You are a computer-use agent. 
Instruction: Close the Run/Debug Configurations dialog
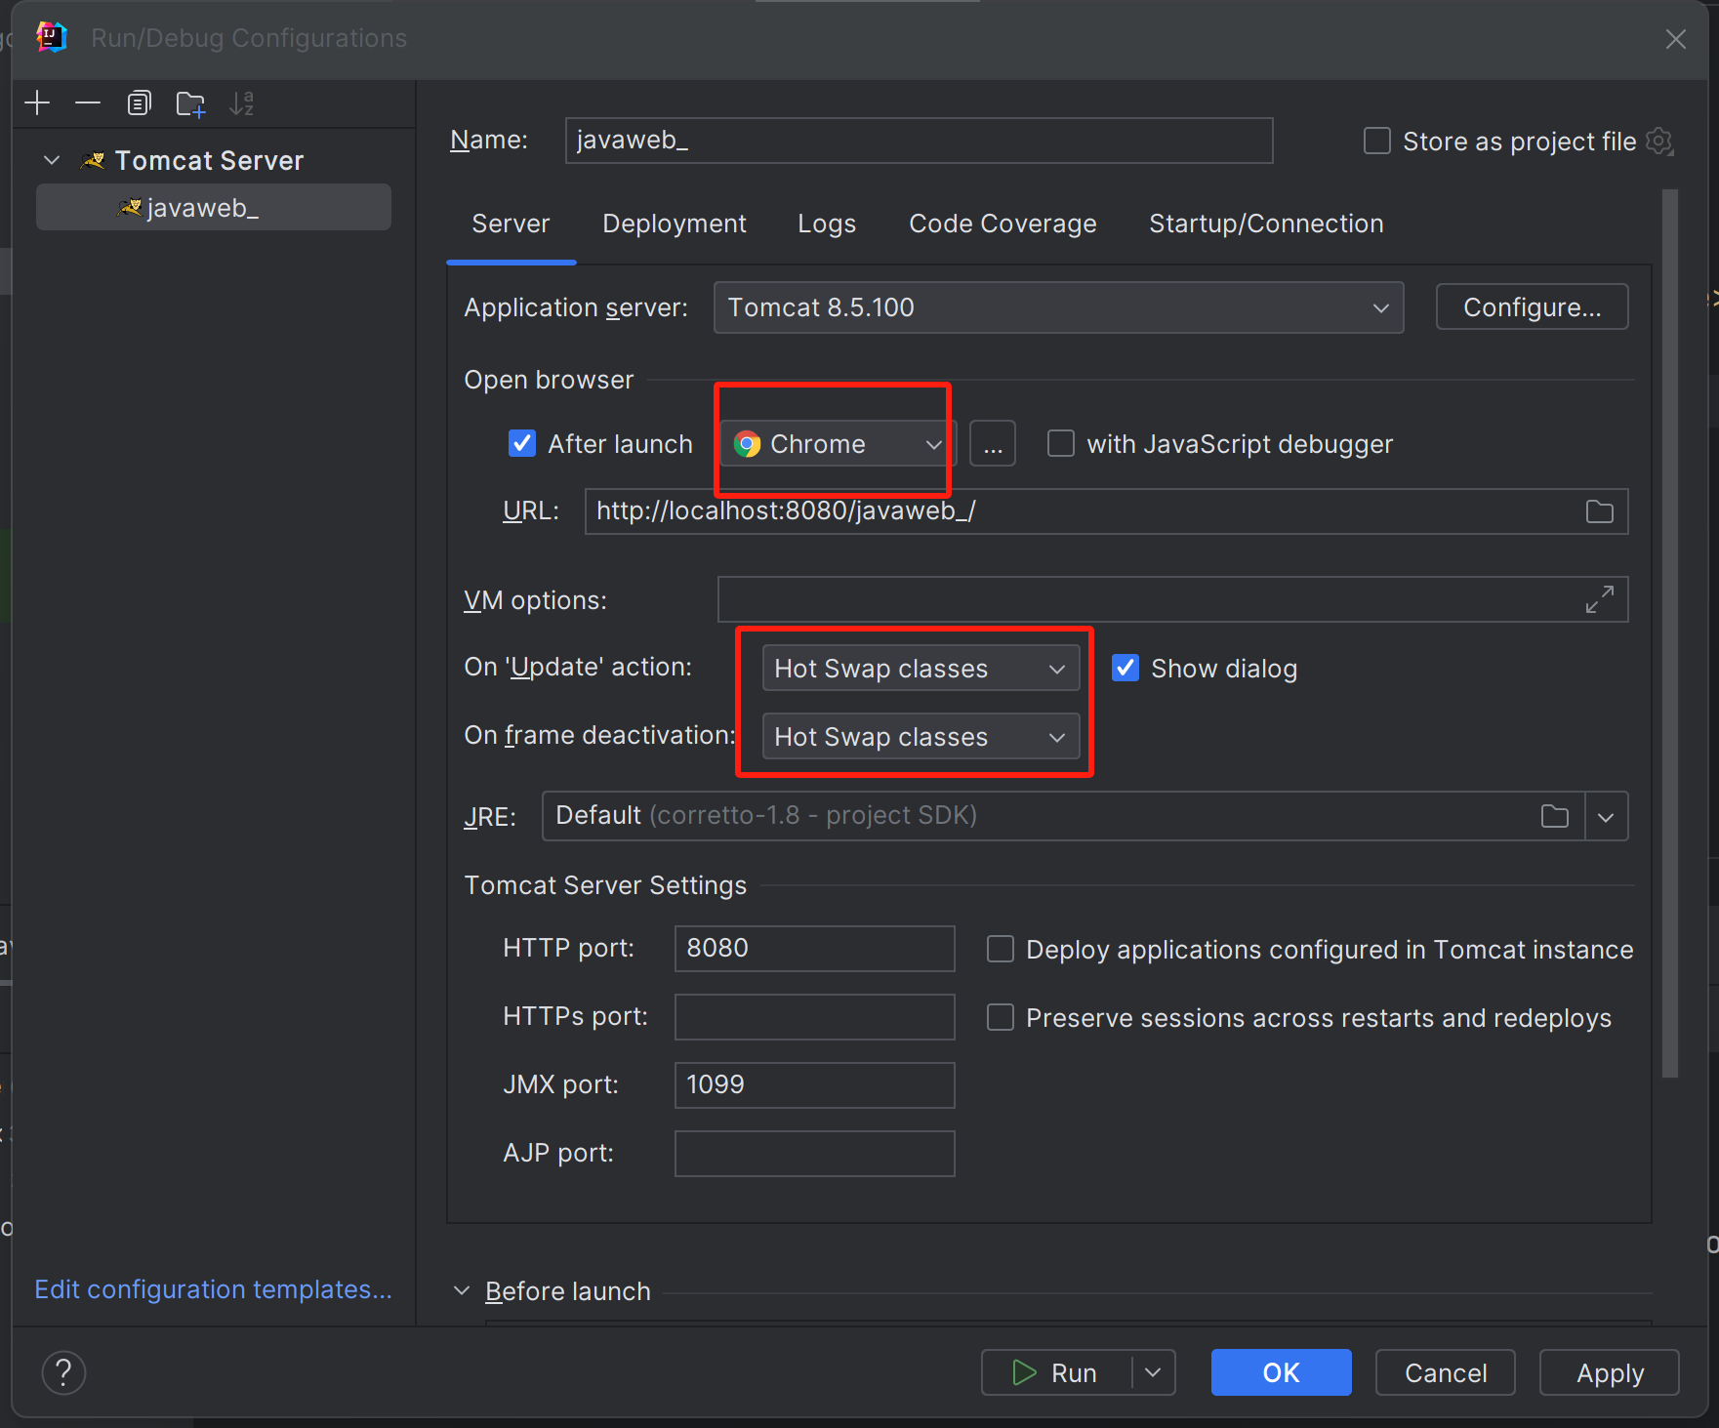[x=1675, y=39]
